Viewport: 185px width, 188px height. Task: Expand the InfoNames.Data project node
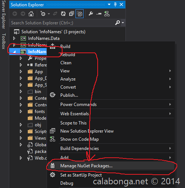pos(14,38)
